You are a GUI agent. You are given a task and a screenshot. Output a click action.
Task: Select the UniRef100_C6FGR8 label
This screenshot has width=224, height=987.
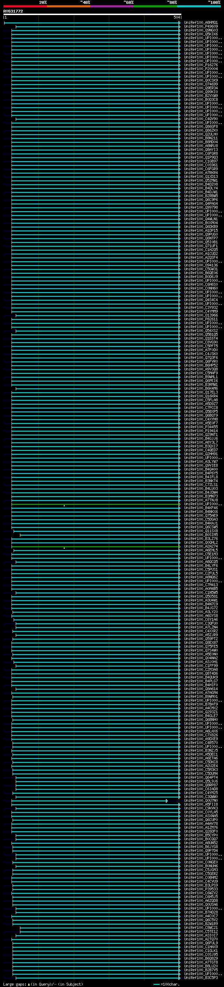click(x=201, y=154)
